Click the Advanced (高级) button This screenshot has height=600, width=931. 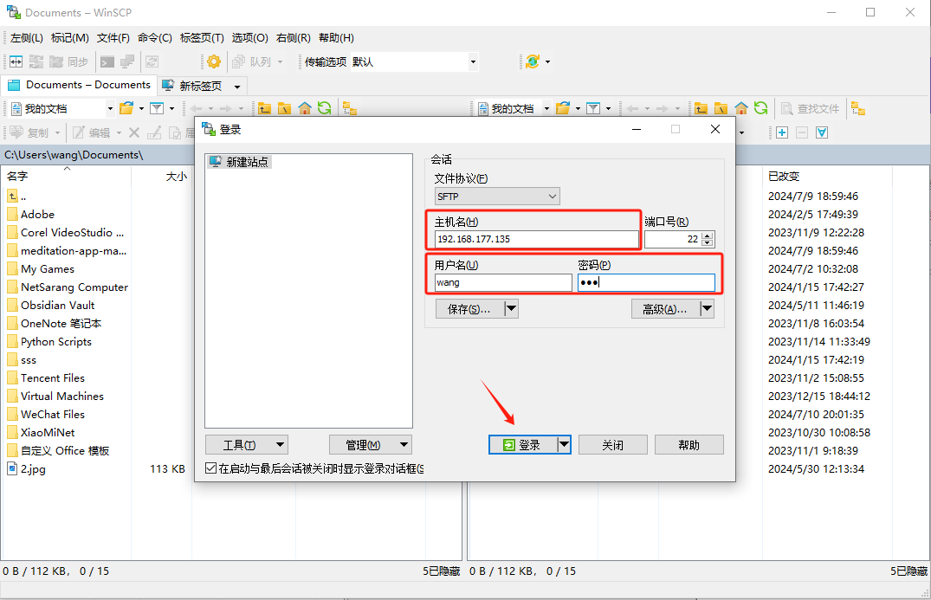pyautogui.click(x=665, y=308)
